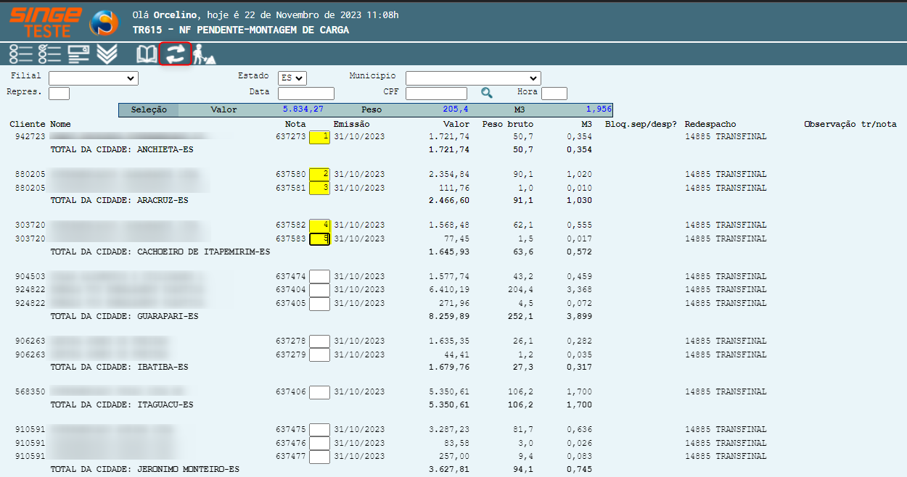Click the Observação tr/nota column header
The image size is (907, 477).
[x=850, y=125]
